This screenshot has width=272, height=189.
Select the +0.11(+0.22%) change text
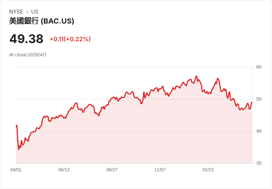70,39
